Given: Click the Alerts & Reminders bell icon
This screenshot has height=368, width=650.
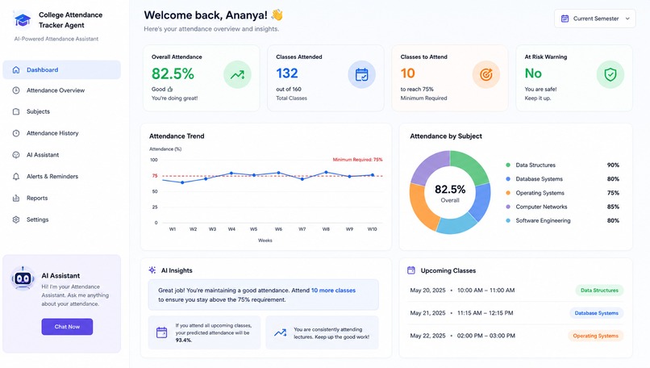Looking at the screenshot, I should click(x=16, y=176).
